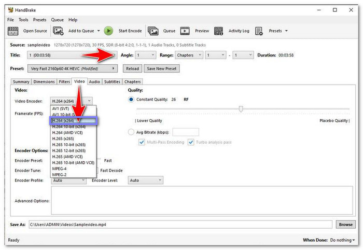Open the Help menu
Viewport: 363px width, 250px height.
(73, 20)
